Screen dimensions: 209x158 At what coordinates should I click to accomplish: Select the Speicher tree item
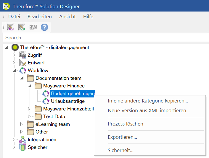(38, 147)
